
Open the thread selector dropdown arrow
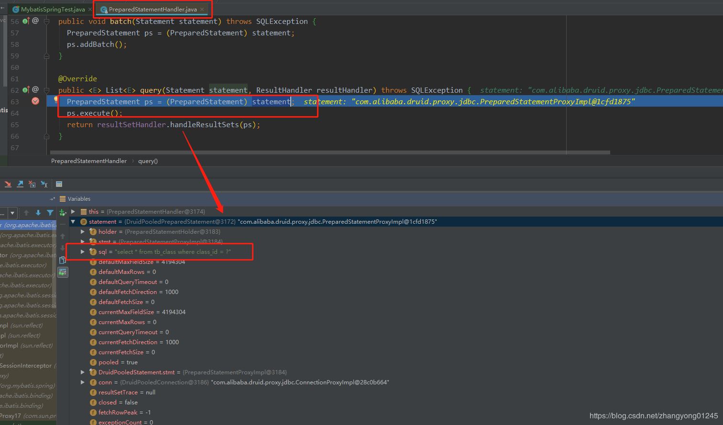[12, 213]
